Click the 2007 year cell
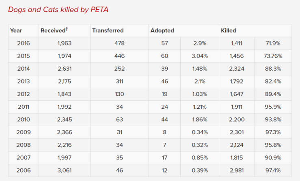Image resolution: width=300 pixels, height=181 pixels. coord(23,157)
